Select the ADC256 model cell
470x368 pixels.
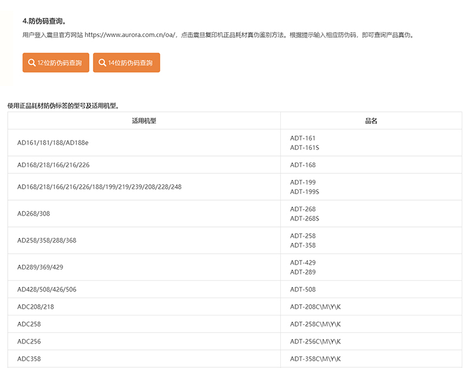[x=29, y=342]
